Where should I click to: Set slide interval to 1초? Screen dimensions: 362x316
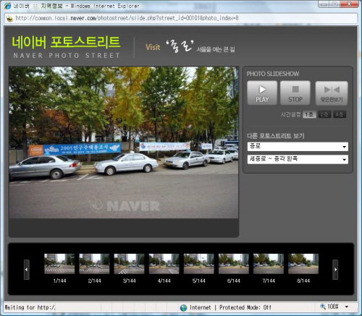pyautogui.click(x=309, y=114)
